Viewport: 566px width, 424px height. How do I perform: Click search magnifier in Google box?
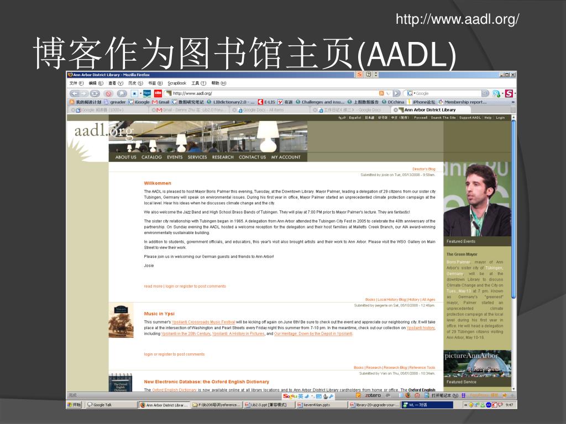pyautogui.click(x=485, y=93)
